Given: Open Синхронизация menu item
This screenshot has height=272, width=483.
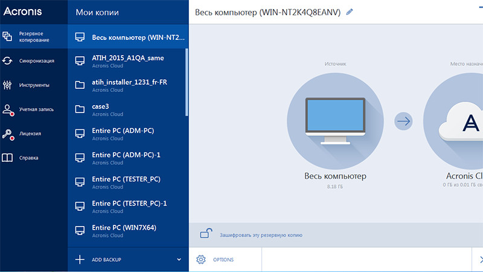Looking at the screenshot, I should [34, 61].
